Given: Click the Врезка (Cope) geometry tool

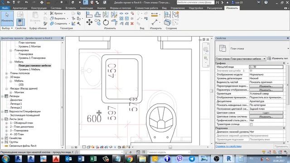Looking at the screenshot, I should pyautogui.click(x=57, y=13).
